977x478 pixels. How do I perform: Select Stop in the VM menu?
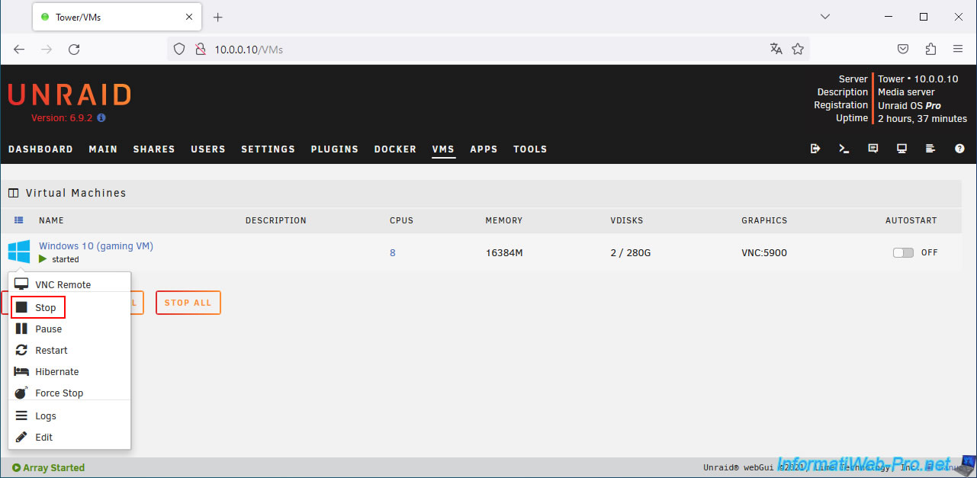(38, 307)
